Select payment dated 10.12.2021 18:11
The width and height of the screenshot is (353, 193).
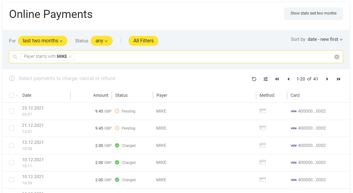(11, 162)
